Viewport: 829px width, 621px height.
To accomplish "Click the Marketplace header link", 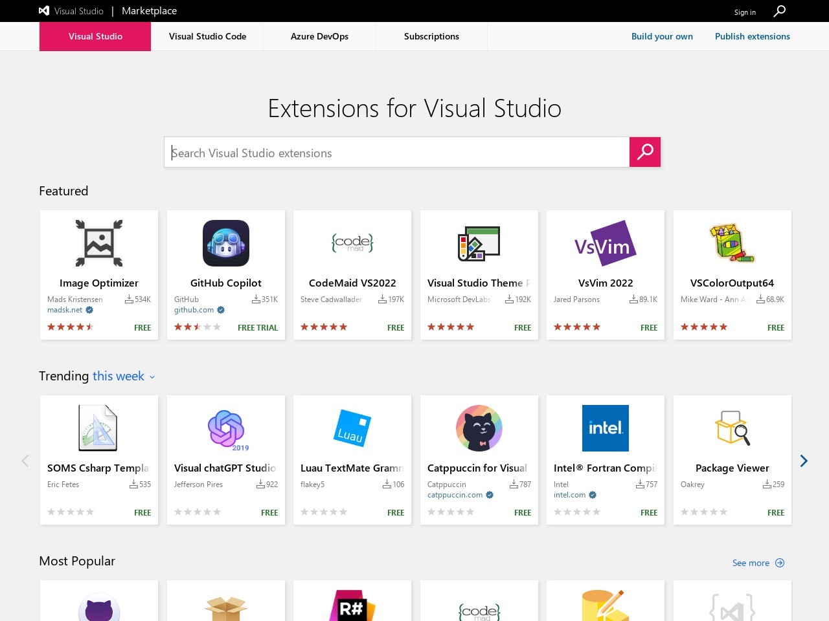I will [x=149, y=11].
